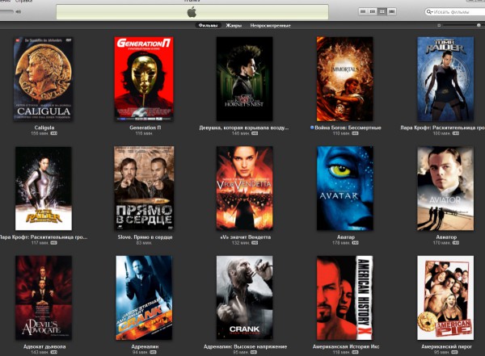Screen dimensions: 485x356
Task: Open the Жанры tab
Action: 234,25
